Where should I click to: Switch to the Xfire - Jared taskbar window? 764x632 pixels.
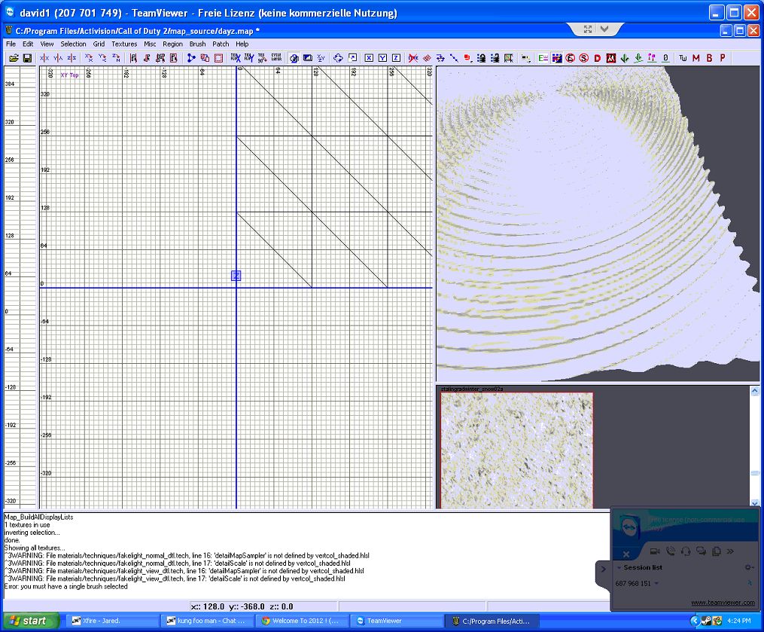pos(111,621)
